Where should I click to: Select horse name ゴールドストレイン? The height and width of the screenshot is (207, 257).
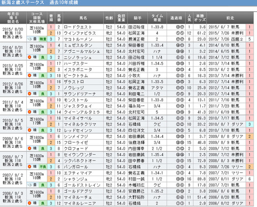pos(82,185)
